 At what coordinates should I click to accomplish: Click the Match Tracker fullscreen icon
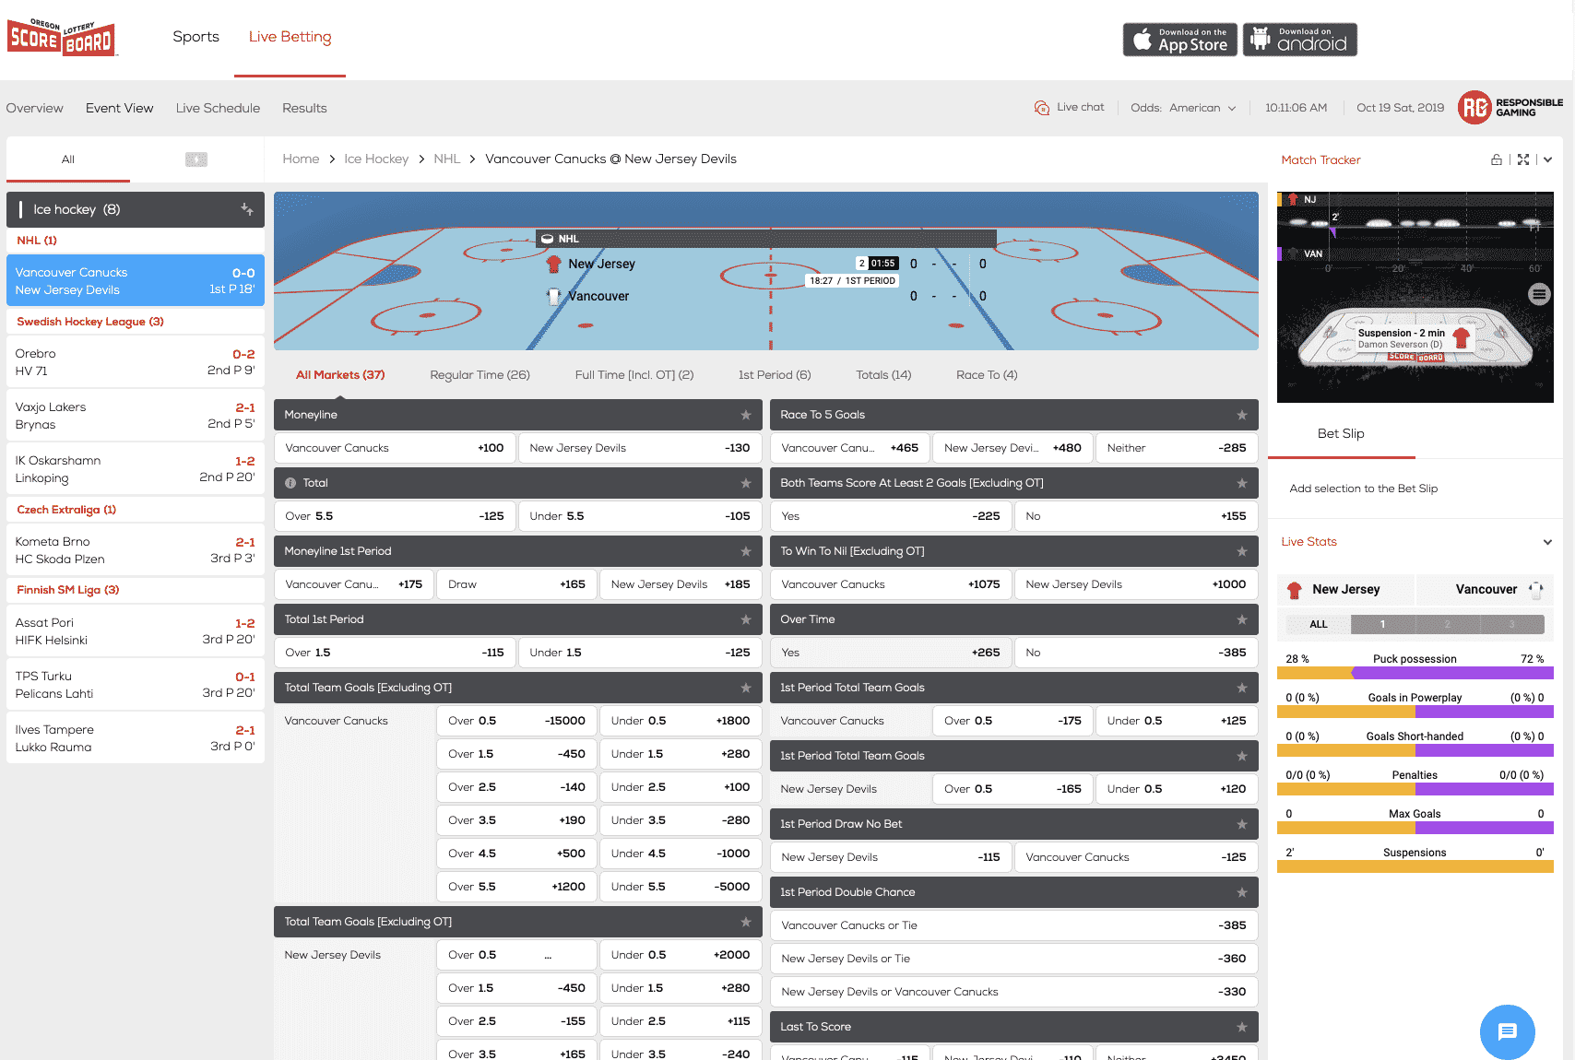coord(1523,159)
